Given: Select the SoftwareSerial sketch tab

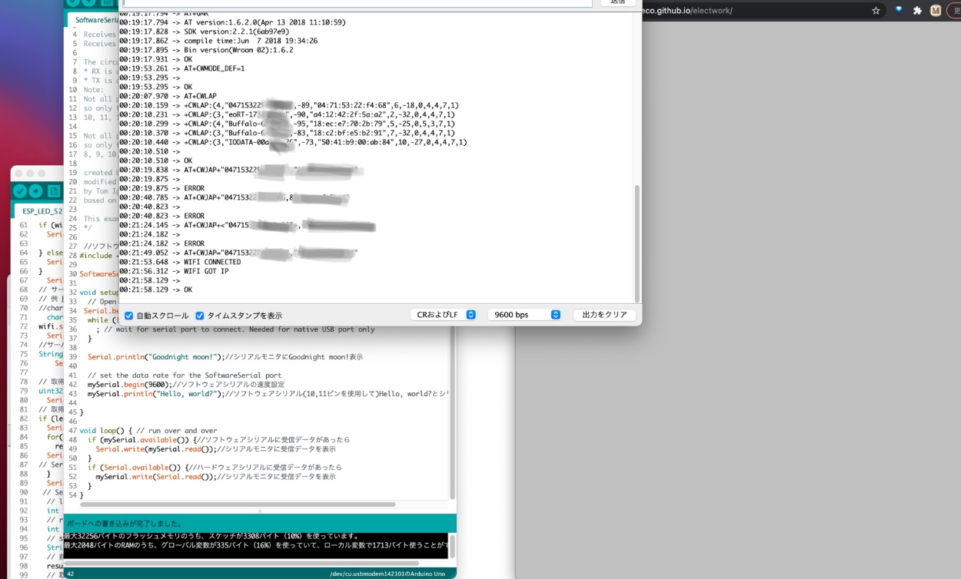Looking at the screenshot, I should 96,20.
